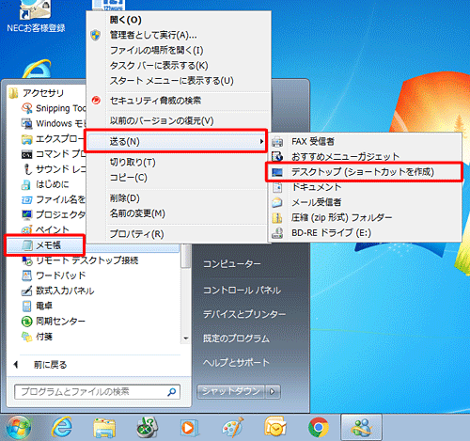
Task: Open the 送る(N) submenu
Action: point(176,141)
